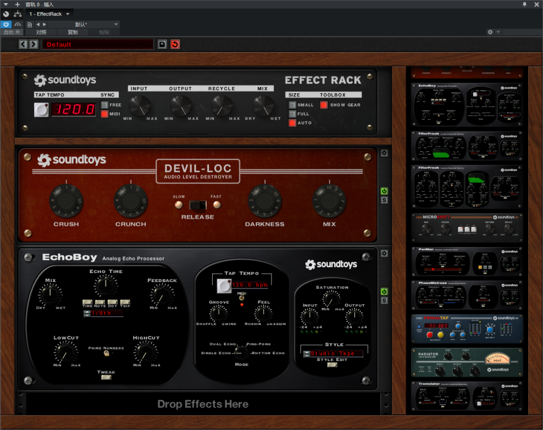543x430 pixels.
Task: Solo the EchoBoy module with S button
Action: (384, 301)
